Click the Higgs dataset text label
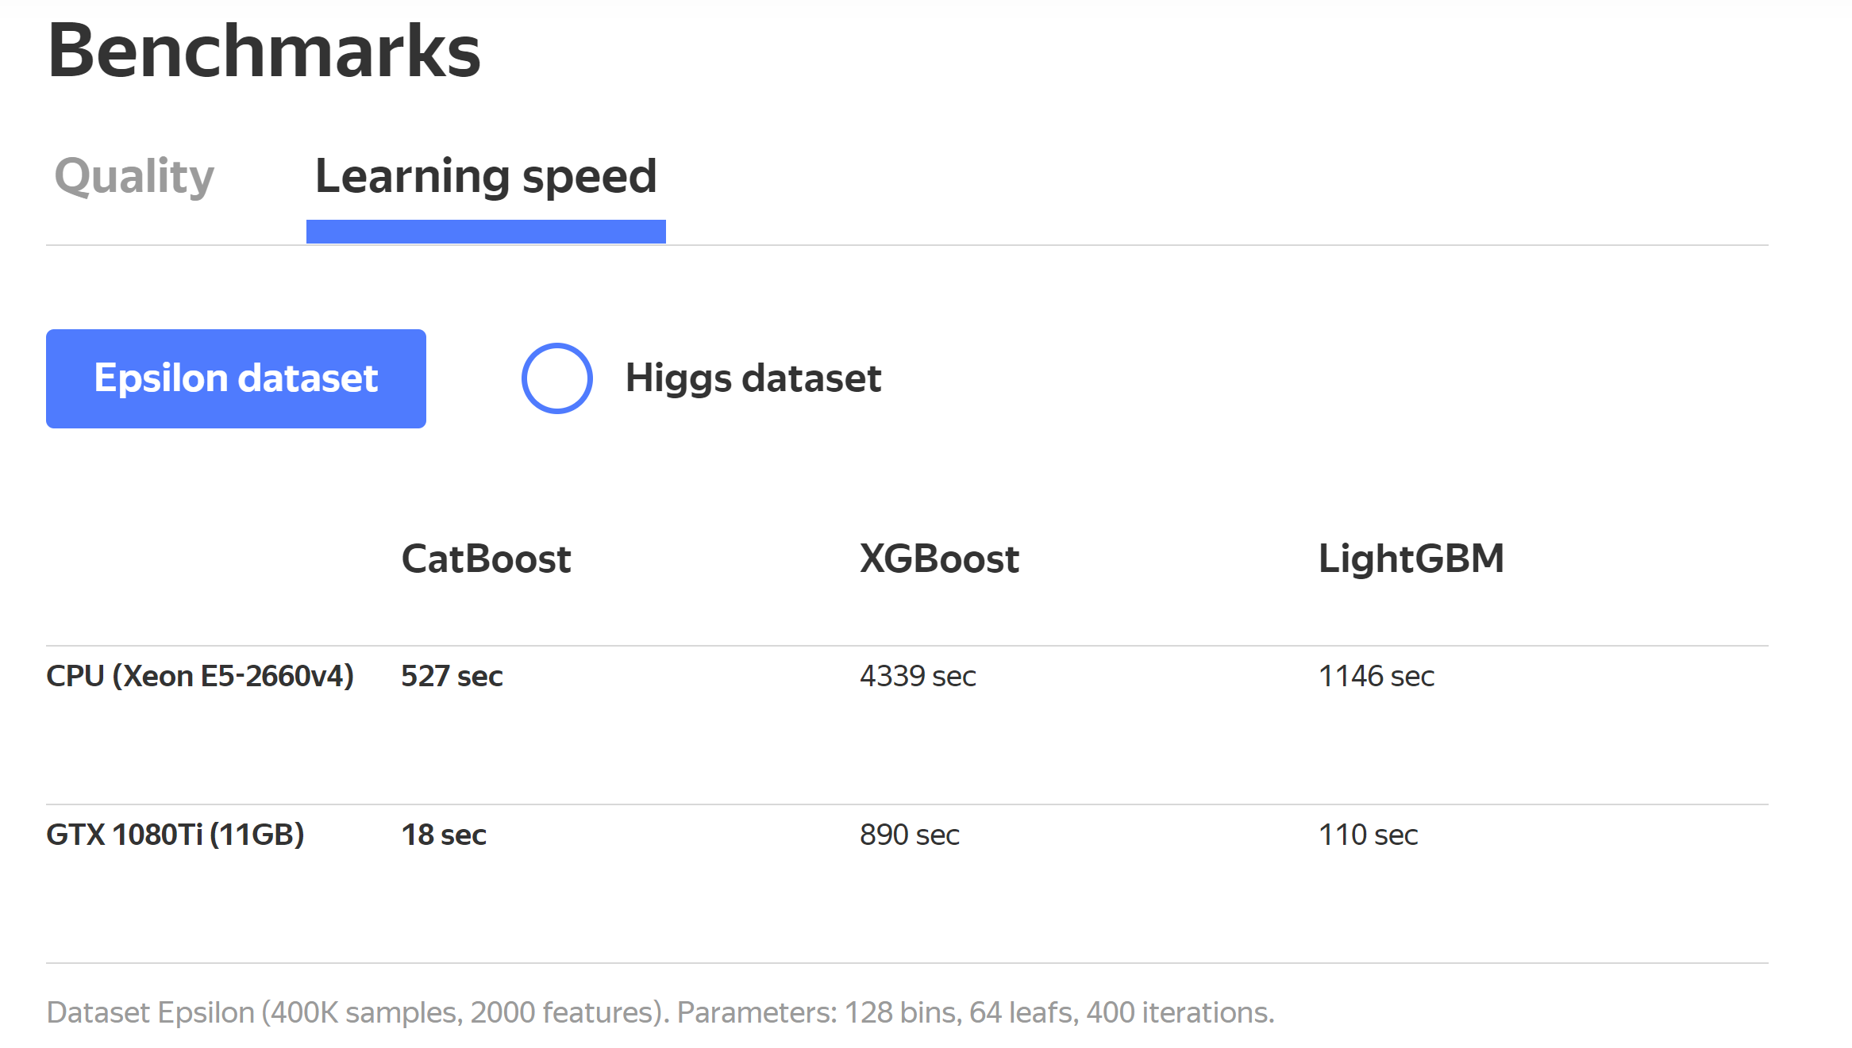Viewport: 1852px width, 1048px height. tap(753, 378)
